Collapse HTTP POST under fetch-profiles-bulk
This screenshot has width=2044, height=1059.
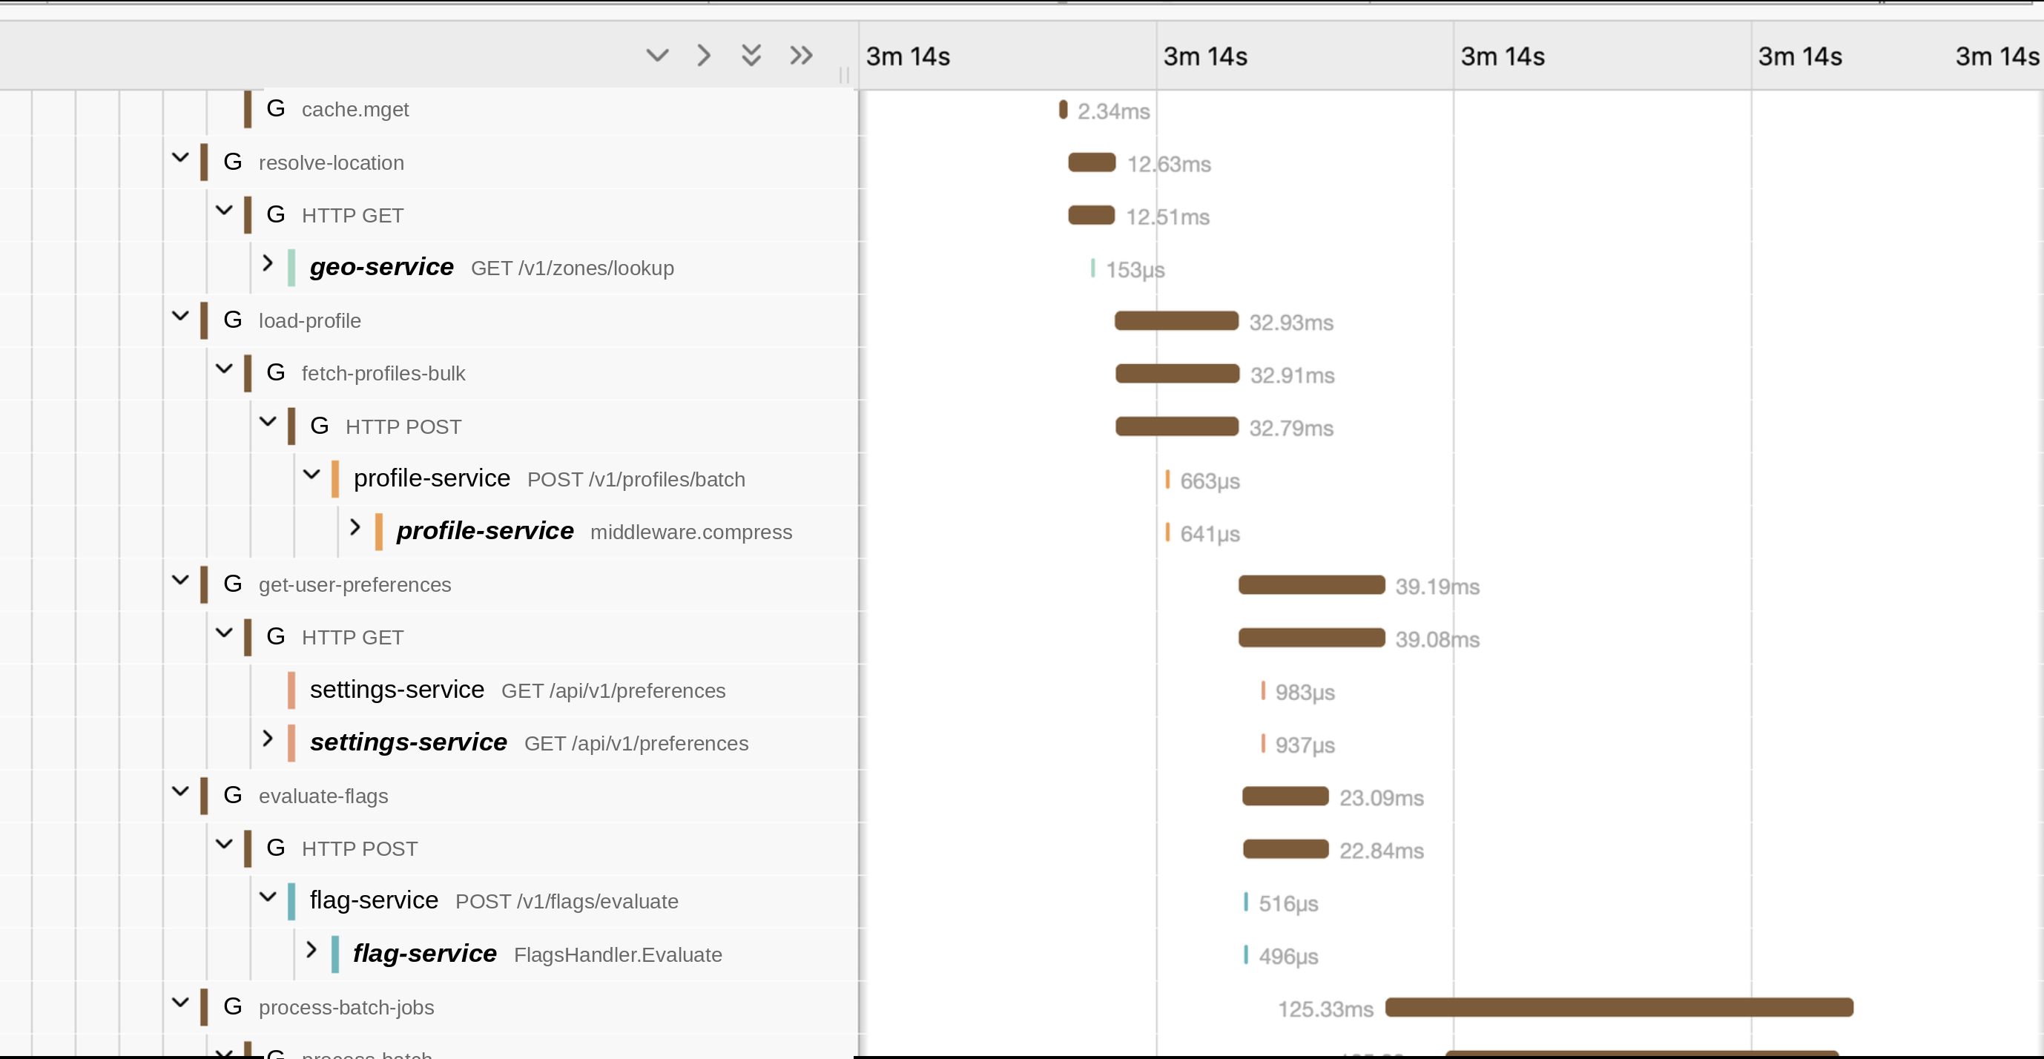click(268, 422)
